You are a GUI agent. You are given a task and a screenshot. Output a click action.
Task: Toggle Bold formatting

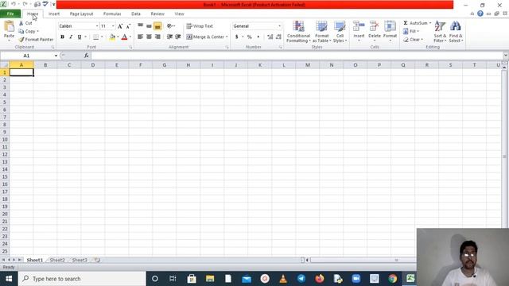(62, 37)
